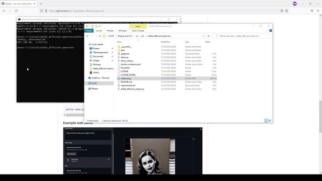322x181 pixels.
Task: Select the output.png file
Action: click(x=167, y=78)
